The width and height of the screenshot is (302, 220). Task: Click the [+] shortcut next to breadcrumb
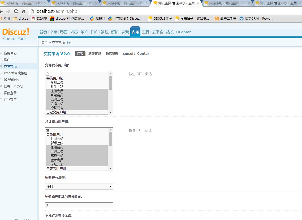point(70,43)
